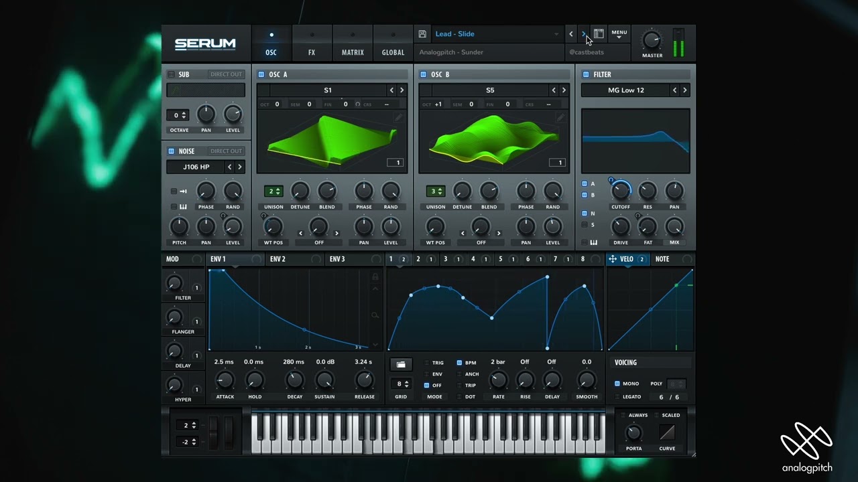Open the MENU dropdown
Screen dimensions: 858x482
click(619, 33)
